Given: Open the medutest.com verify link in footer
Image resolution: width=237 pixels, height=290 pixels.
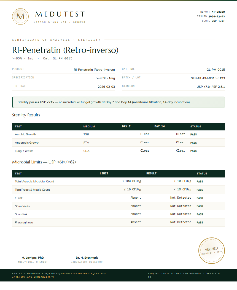Looking at the screenshot, I should 59,275.
